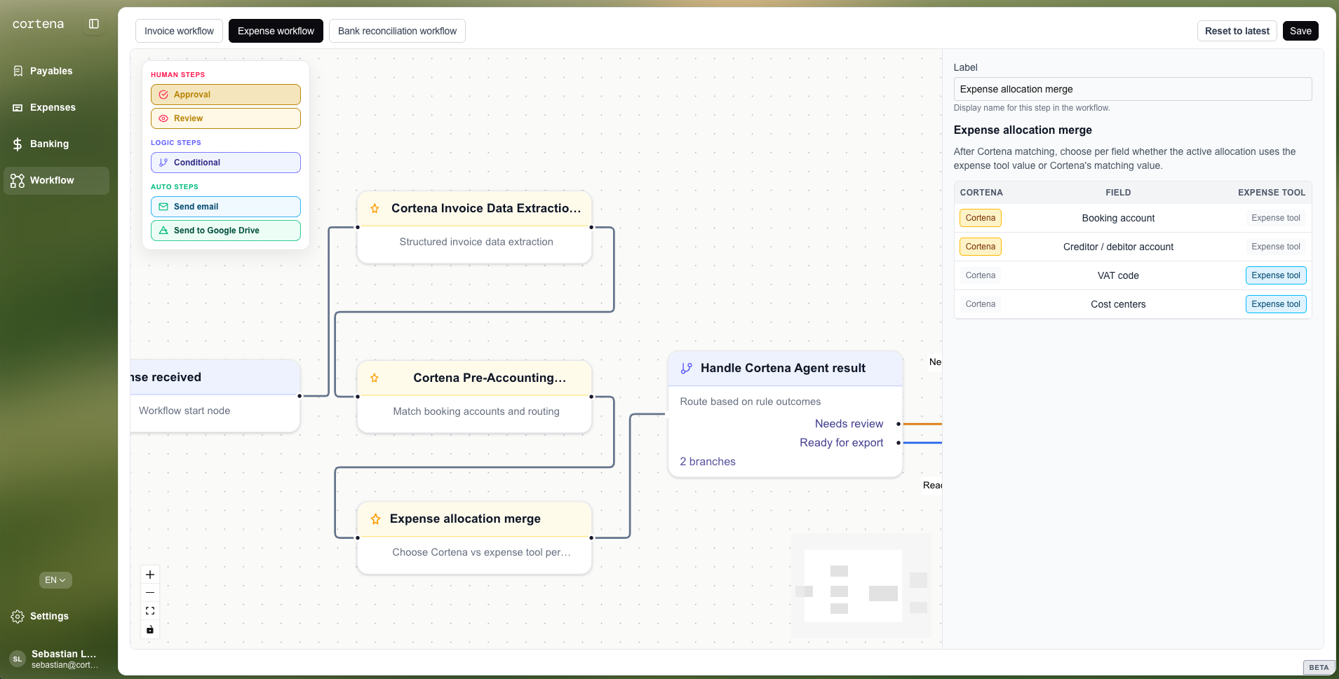
Task: Click the Needs review branch label
Action: pos(849,423)
